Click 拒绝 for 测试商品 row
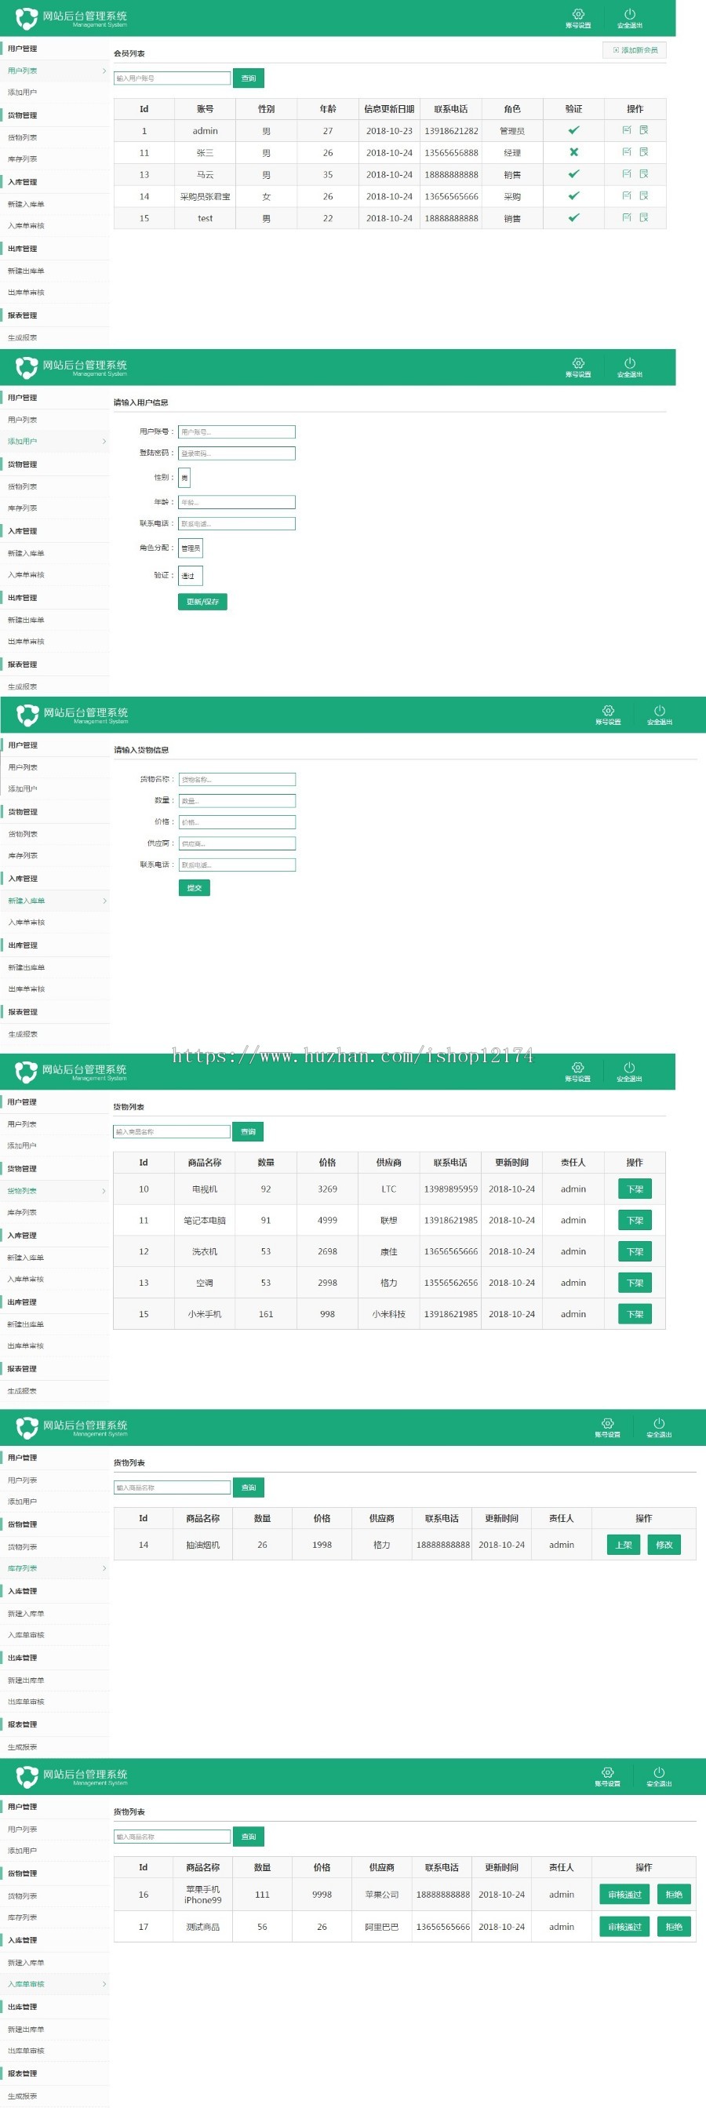Image resolution: width=706 pixels, height=2108 pixels. 673,1927
